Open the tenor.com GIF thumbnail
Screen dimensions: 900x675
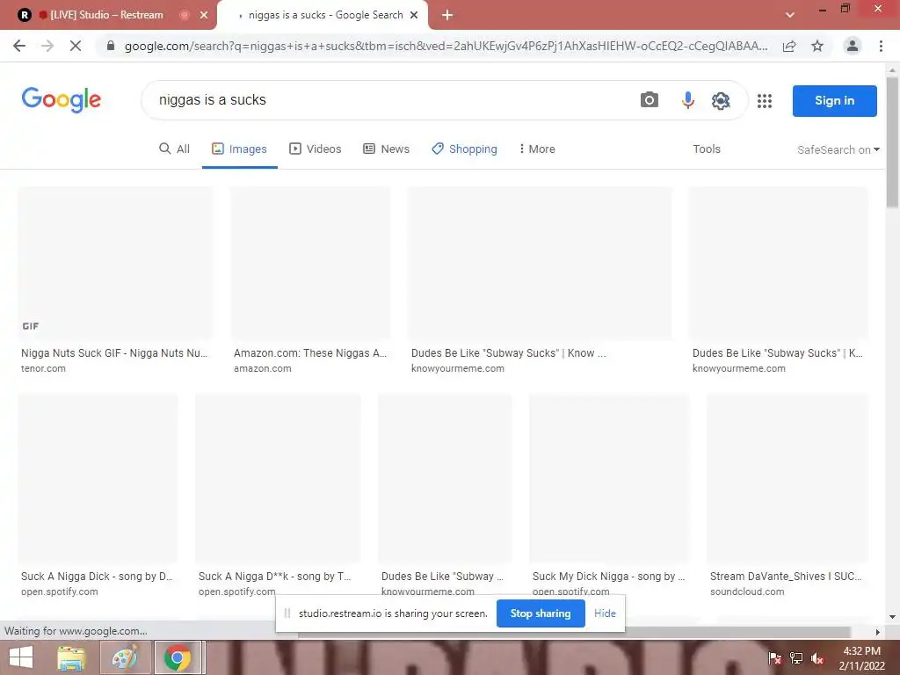tap(115, 263)
